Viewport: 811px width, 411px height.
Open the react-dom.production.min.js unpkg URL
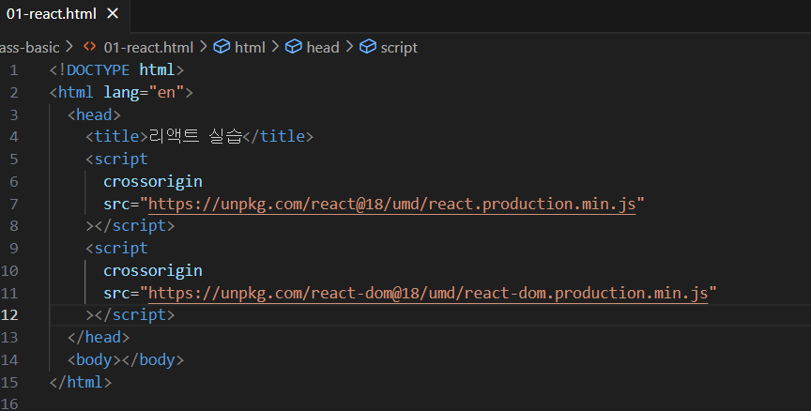(428, 294)
